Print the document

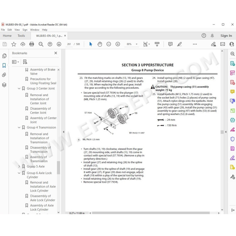[x=32, y=44]
